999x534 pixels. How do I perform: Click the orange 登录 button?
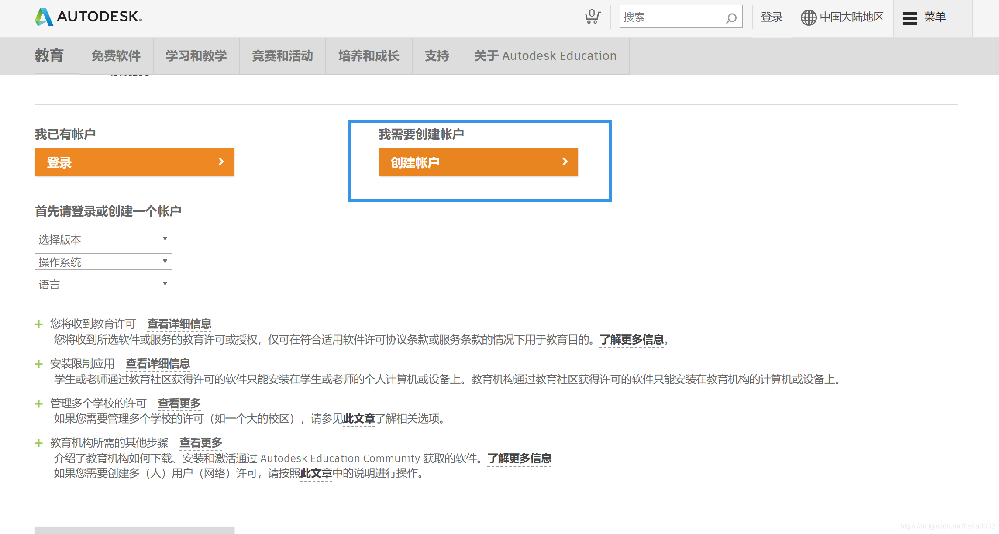point(134,162)
